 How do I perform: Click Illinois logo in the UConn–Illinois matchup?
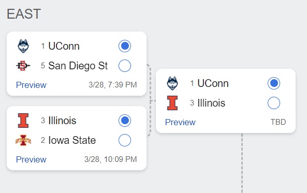pyautogui.click(x=172, y=103)
